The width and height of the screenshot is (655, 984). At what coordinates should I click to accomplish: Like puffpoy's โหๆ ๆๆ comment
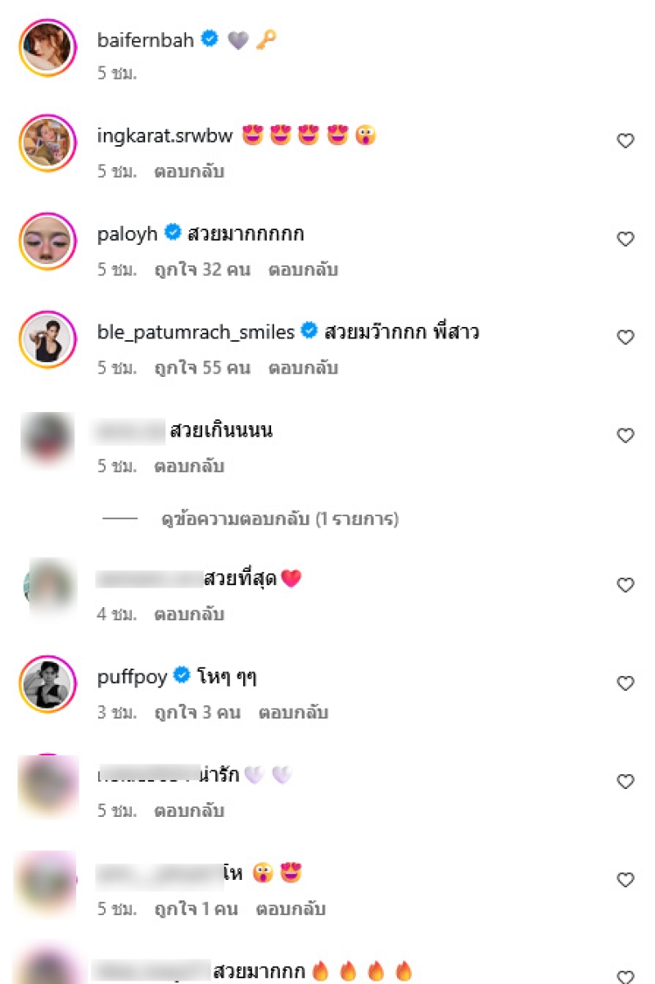click(x=626, y=683)
